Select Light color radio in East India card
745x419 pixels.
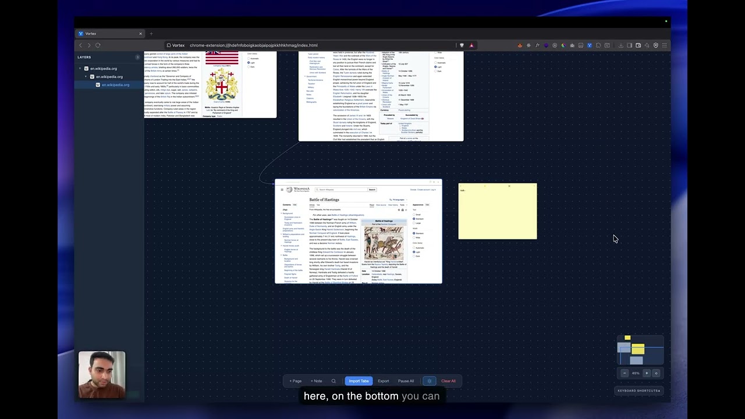[249, 63]
